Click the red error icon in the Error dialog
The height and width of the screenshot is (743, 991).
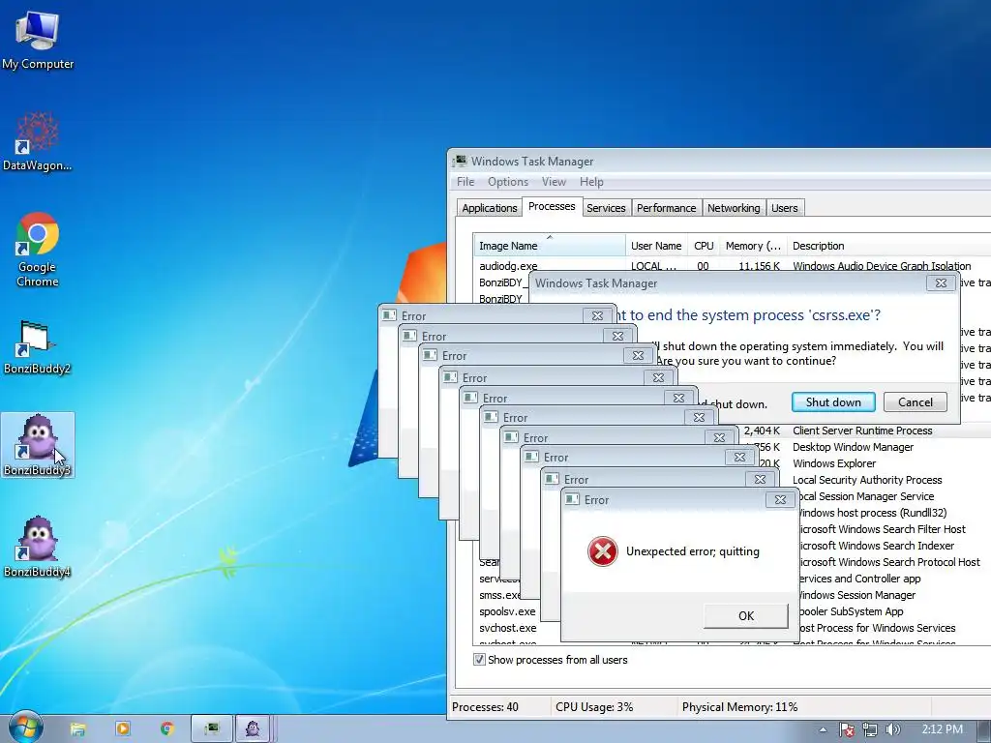click(602, 551)
